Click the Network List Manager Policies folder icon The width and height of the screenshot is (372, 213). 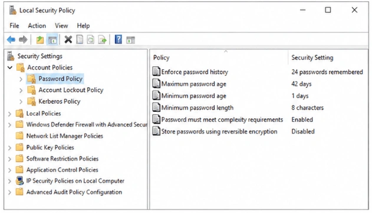pos(19,136)
